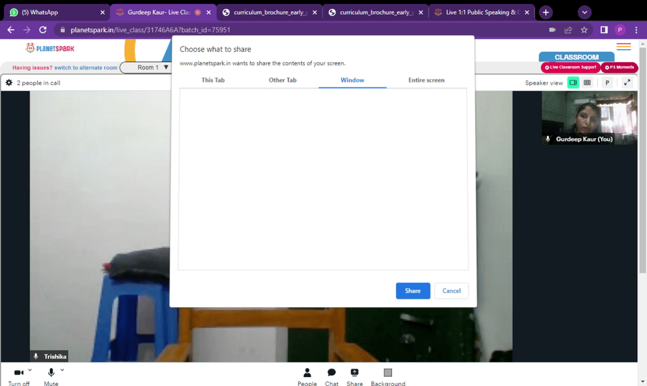The height and width of the screenshot is (386, 647).
Task: Select the Entire screen tab
Action: click(426, 80)
